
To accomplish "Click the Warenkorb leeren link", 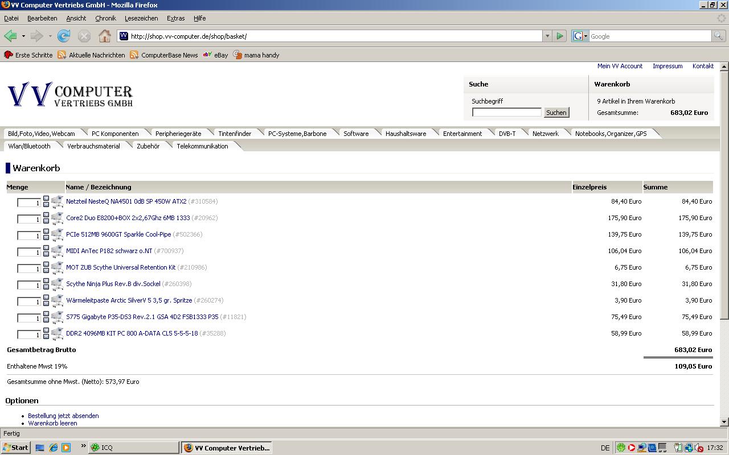I will click(x=52, y=423).
